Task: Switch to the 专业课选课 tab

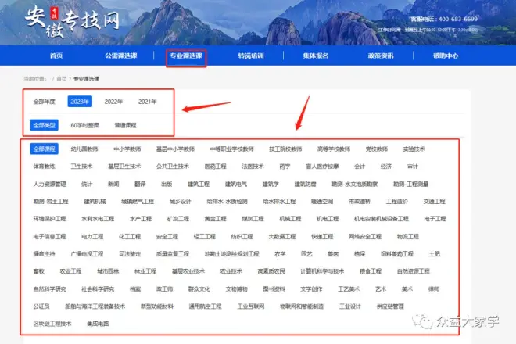Action: coord(185,56)
